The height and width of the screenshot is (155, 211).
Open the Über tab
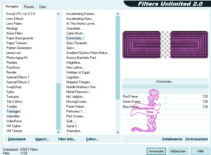pos(43,7)
